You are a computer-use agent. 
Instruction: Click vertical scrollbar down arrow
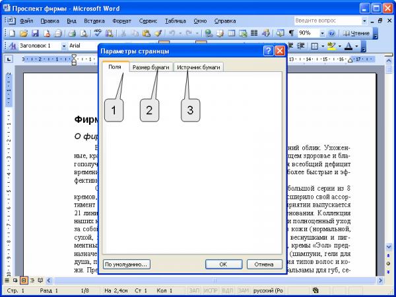pyautogui.click(x=389, y=247)
